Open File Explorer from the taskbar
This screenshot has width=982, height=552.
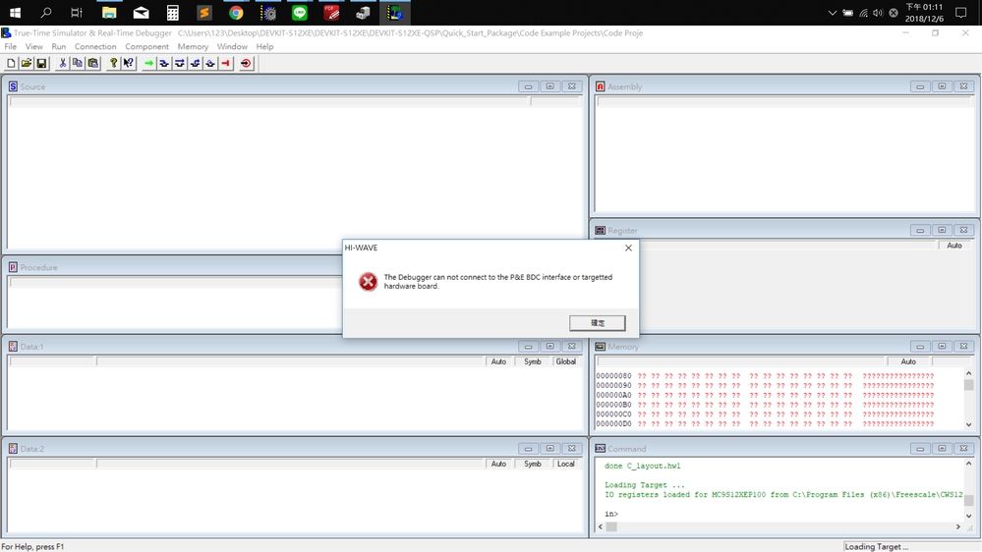pyautogui.click(x=109, y=13)
